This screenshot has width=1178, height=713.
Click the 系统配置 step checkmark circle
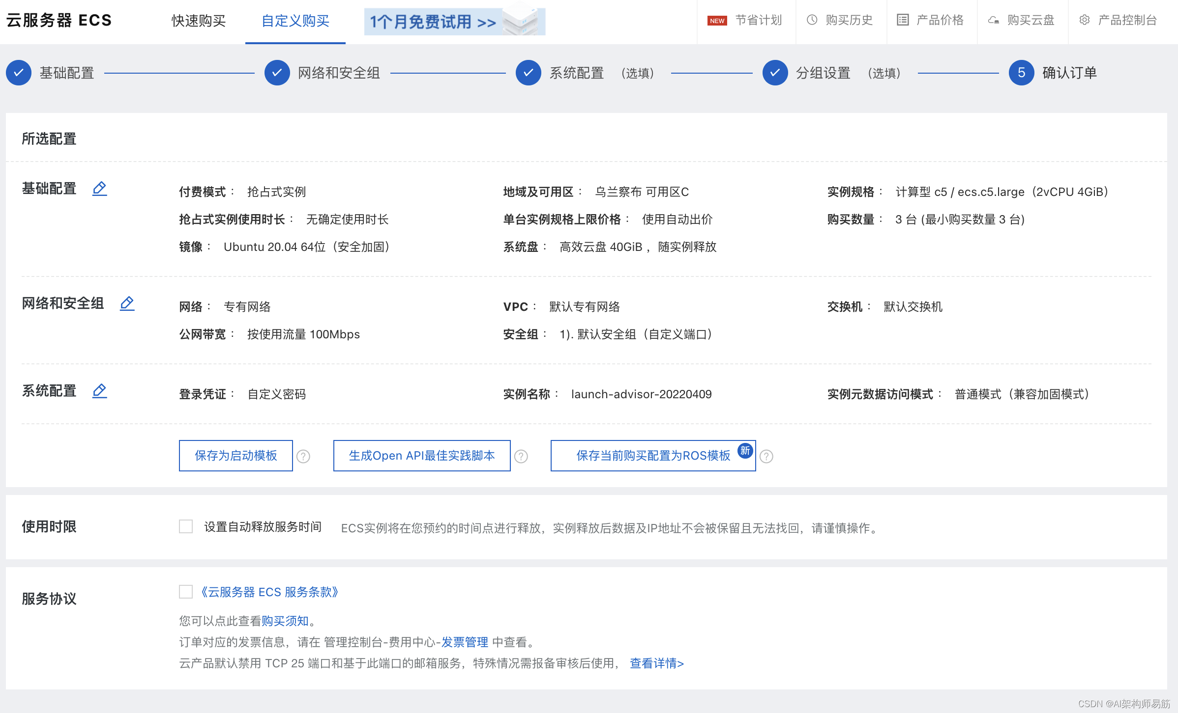tap(529, 73)
